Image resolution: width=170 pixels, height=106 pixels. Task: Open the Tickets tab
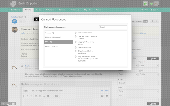coord(28,10)
